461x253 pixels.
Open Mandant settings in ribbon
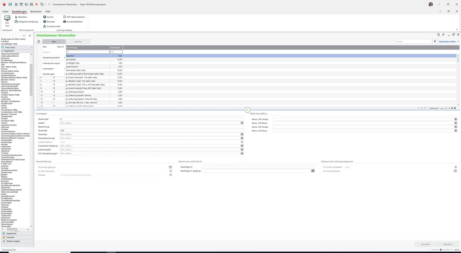[21, 17]
